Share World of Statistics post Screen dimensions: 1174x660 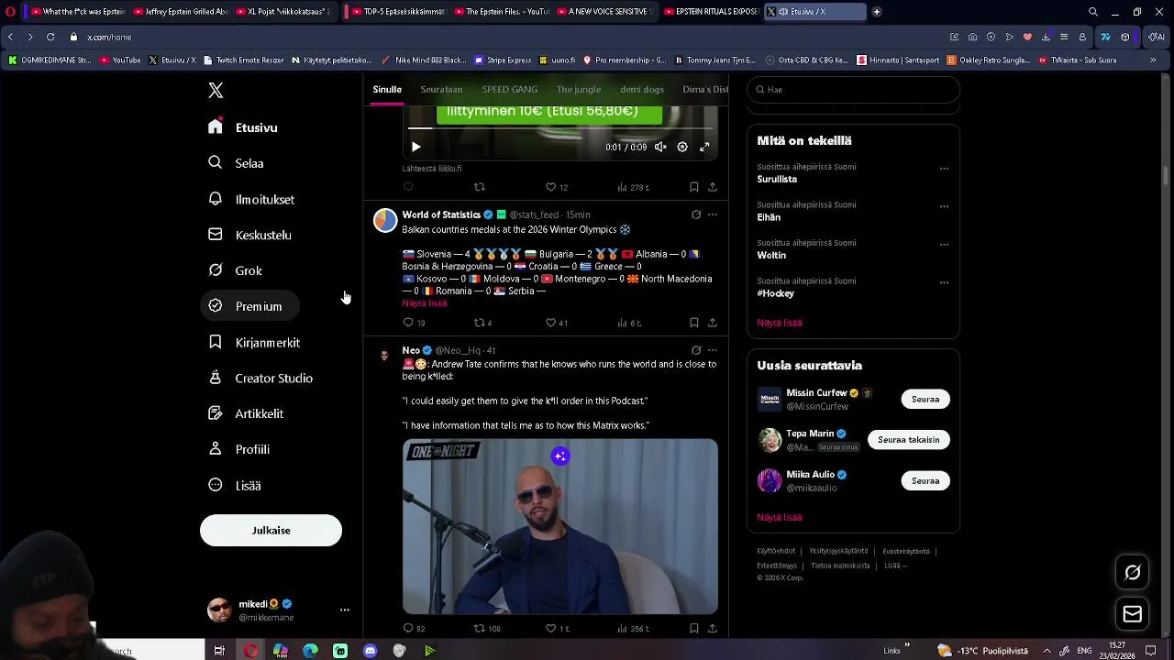[713, 323]
